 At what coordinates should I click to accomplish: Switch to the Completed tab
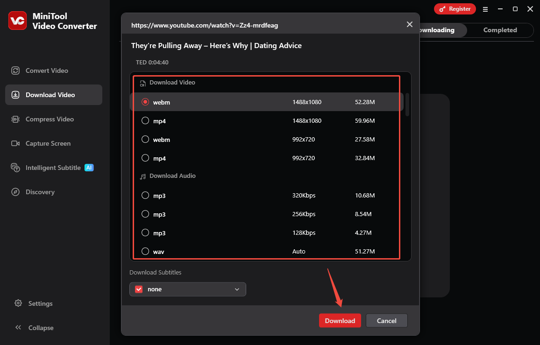pyautogui.click(x=500, y=30)
